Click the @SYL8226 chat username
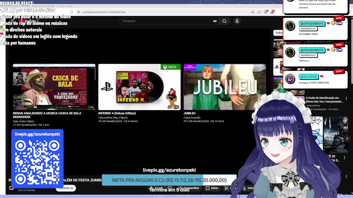 (x=309, y=77)
